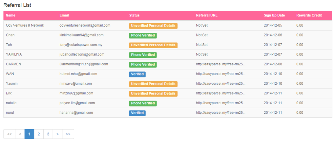Jump to first page with << button
Image resolution: width=336 pixels, height=142 pixels.
(x=9, y=134)
